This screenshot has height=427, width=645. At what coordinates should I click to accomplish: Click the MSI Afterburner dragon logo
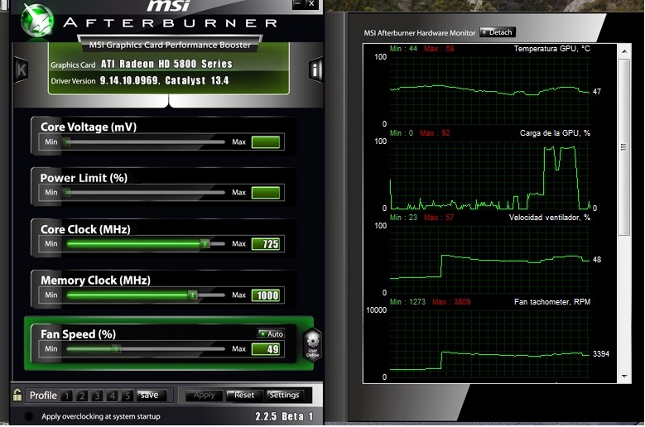point(37,20)
